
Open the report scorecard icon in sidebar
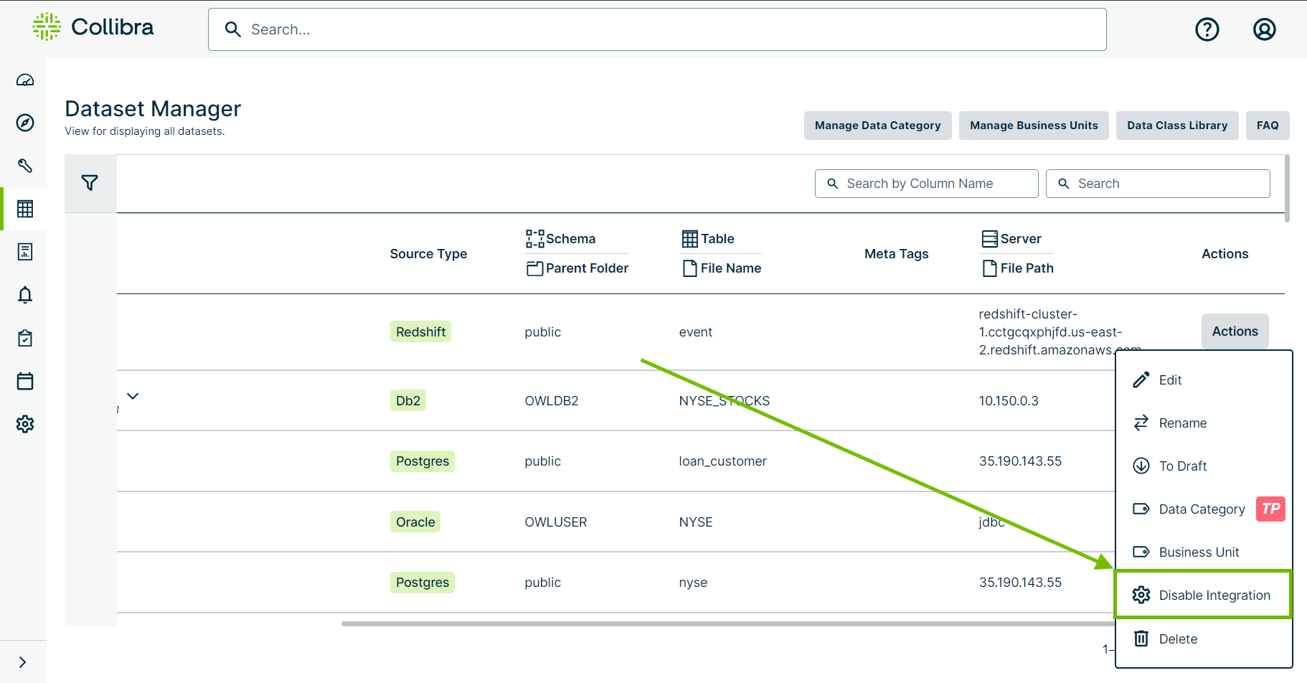(x=24, y=252)
